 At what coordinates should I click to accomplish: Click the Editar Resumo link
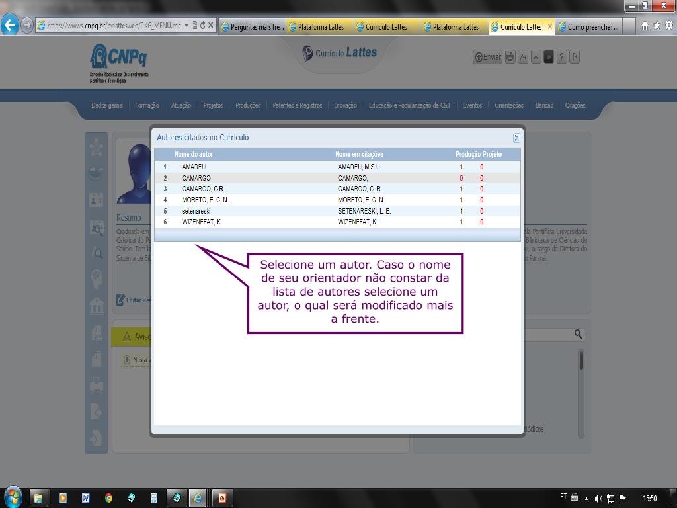pos(134,300)
